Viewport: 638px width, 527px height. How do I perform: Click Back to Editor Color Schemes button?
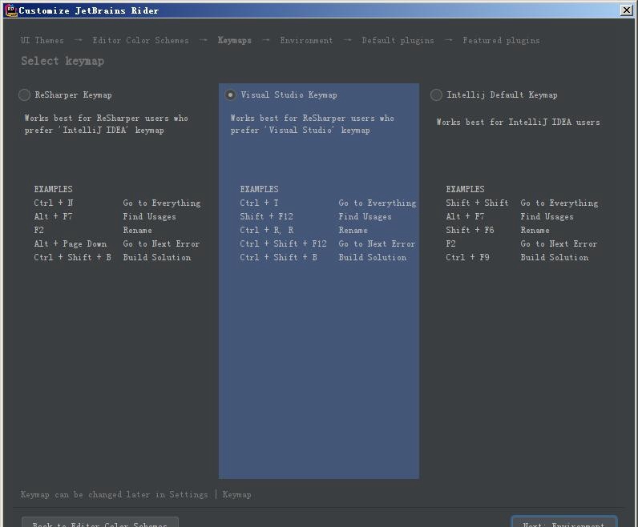click(x=100, y=522)
